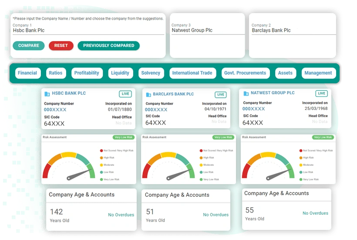Open Barclays company number 000XXXX link
357x240 pixels.
[x=156, y=110]
